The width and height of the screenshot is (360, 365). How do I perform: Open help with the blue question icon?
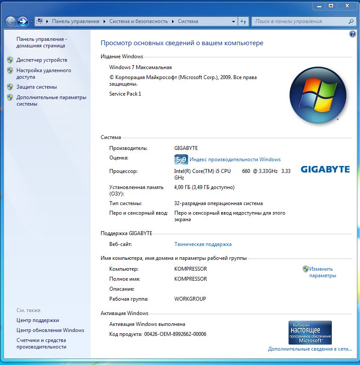click(352, 34)
